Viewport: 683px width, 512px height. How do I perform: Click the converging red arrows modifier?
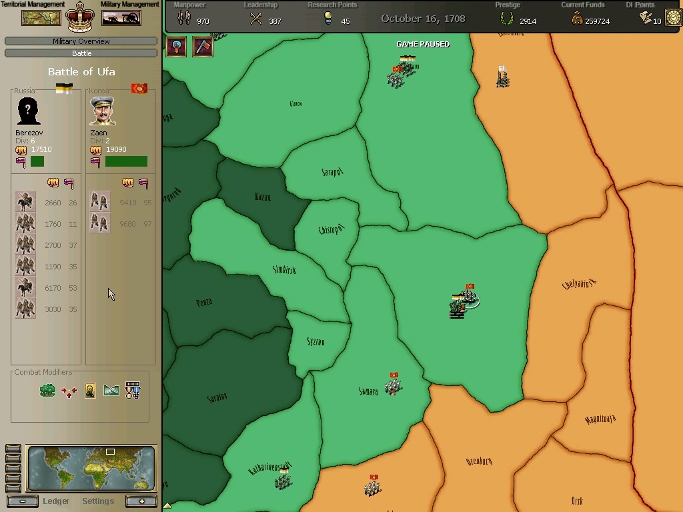click(x=69, y=392)
